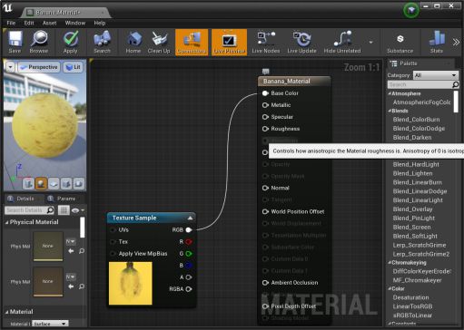Toggle Hide Unrelated nodes
464x330 pixels.
[x=342, y=43]
